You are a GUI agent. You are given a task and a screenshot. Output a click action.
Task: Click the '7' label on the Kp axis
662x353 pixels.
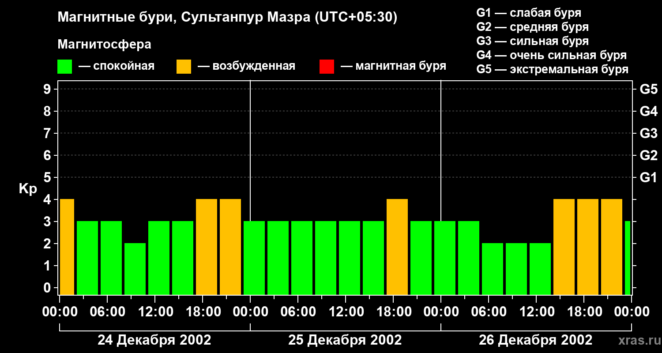[48, 133]
